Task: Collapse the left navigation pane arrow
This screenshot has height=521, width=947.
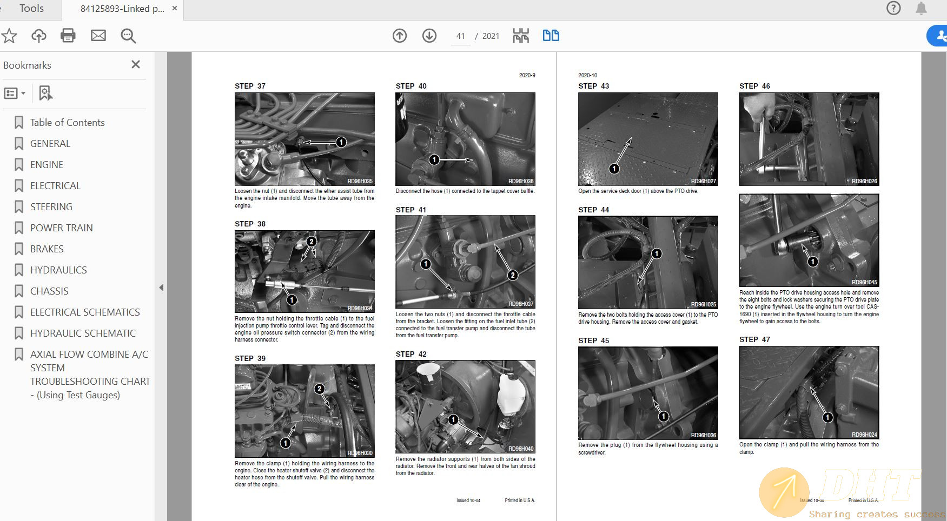Action: coord(161,288)
